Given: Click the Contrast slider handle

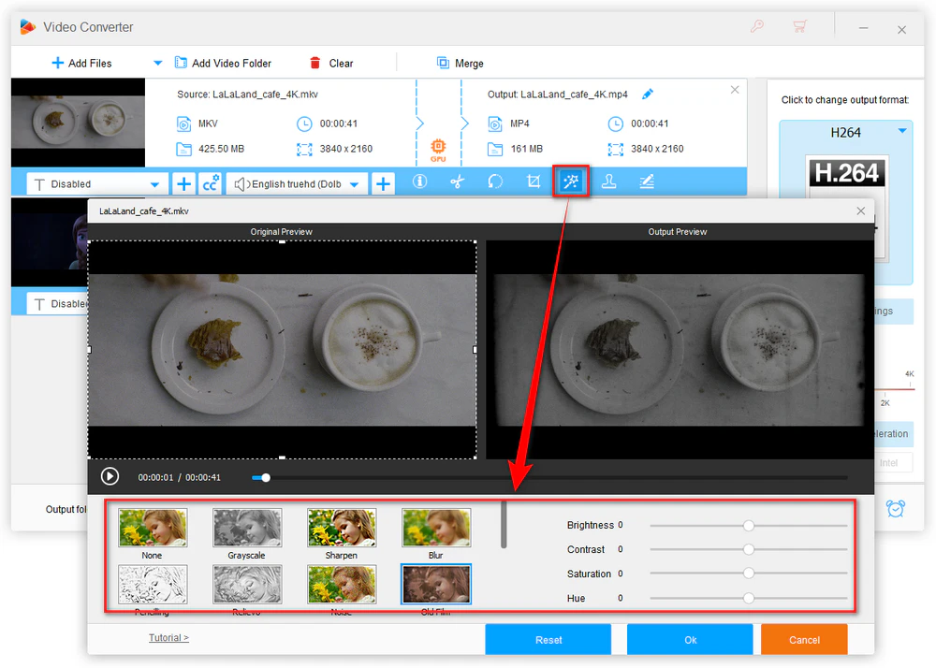Looking at the screenshot, I should coord(749,549).
